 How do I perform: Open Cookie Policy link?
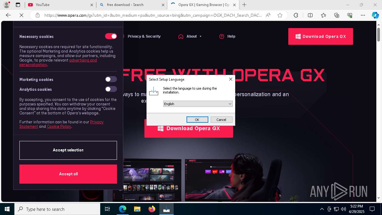click(59, 127)
